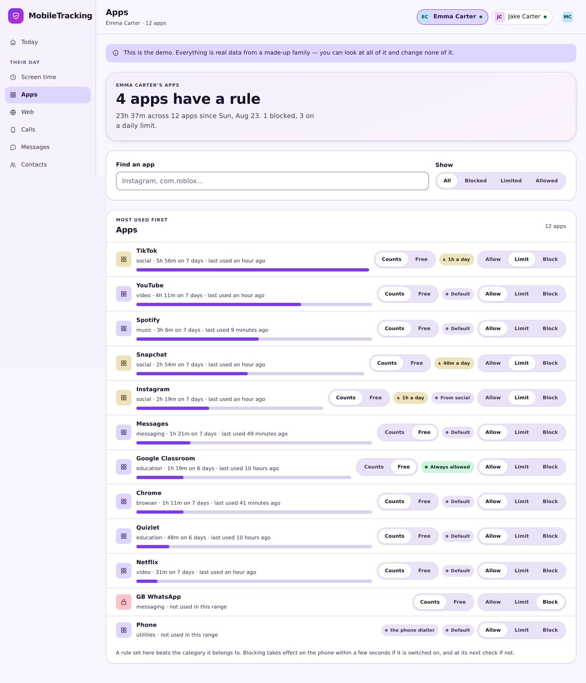Image resolution: width=586 pixels, height=683 pixels.
Task: Allow the GB WhatsApp app
Action: 493,602
